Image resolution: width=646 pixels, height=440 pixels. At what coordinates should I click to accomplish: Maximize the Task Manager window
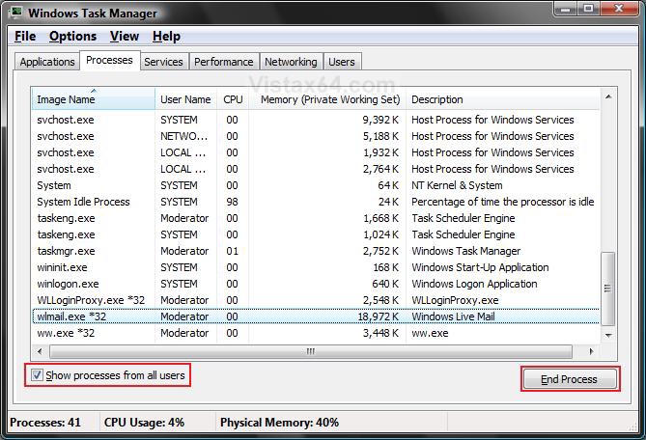(x=589, y=9)
